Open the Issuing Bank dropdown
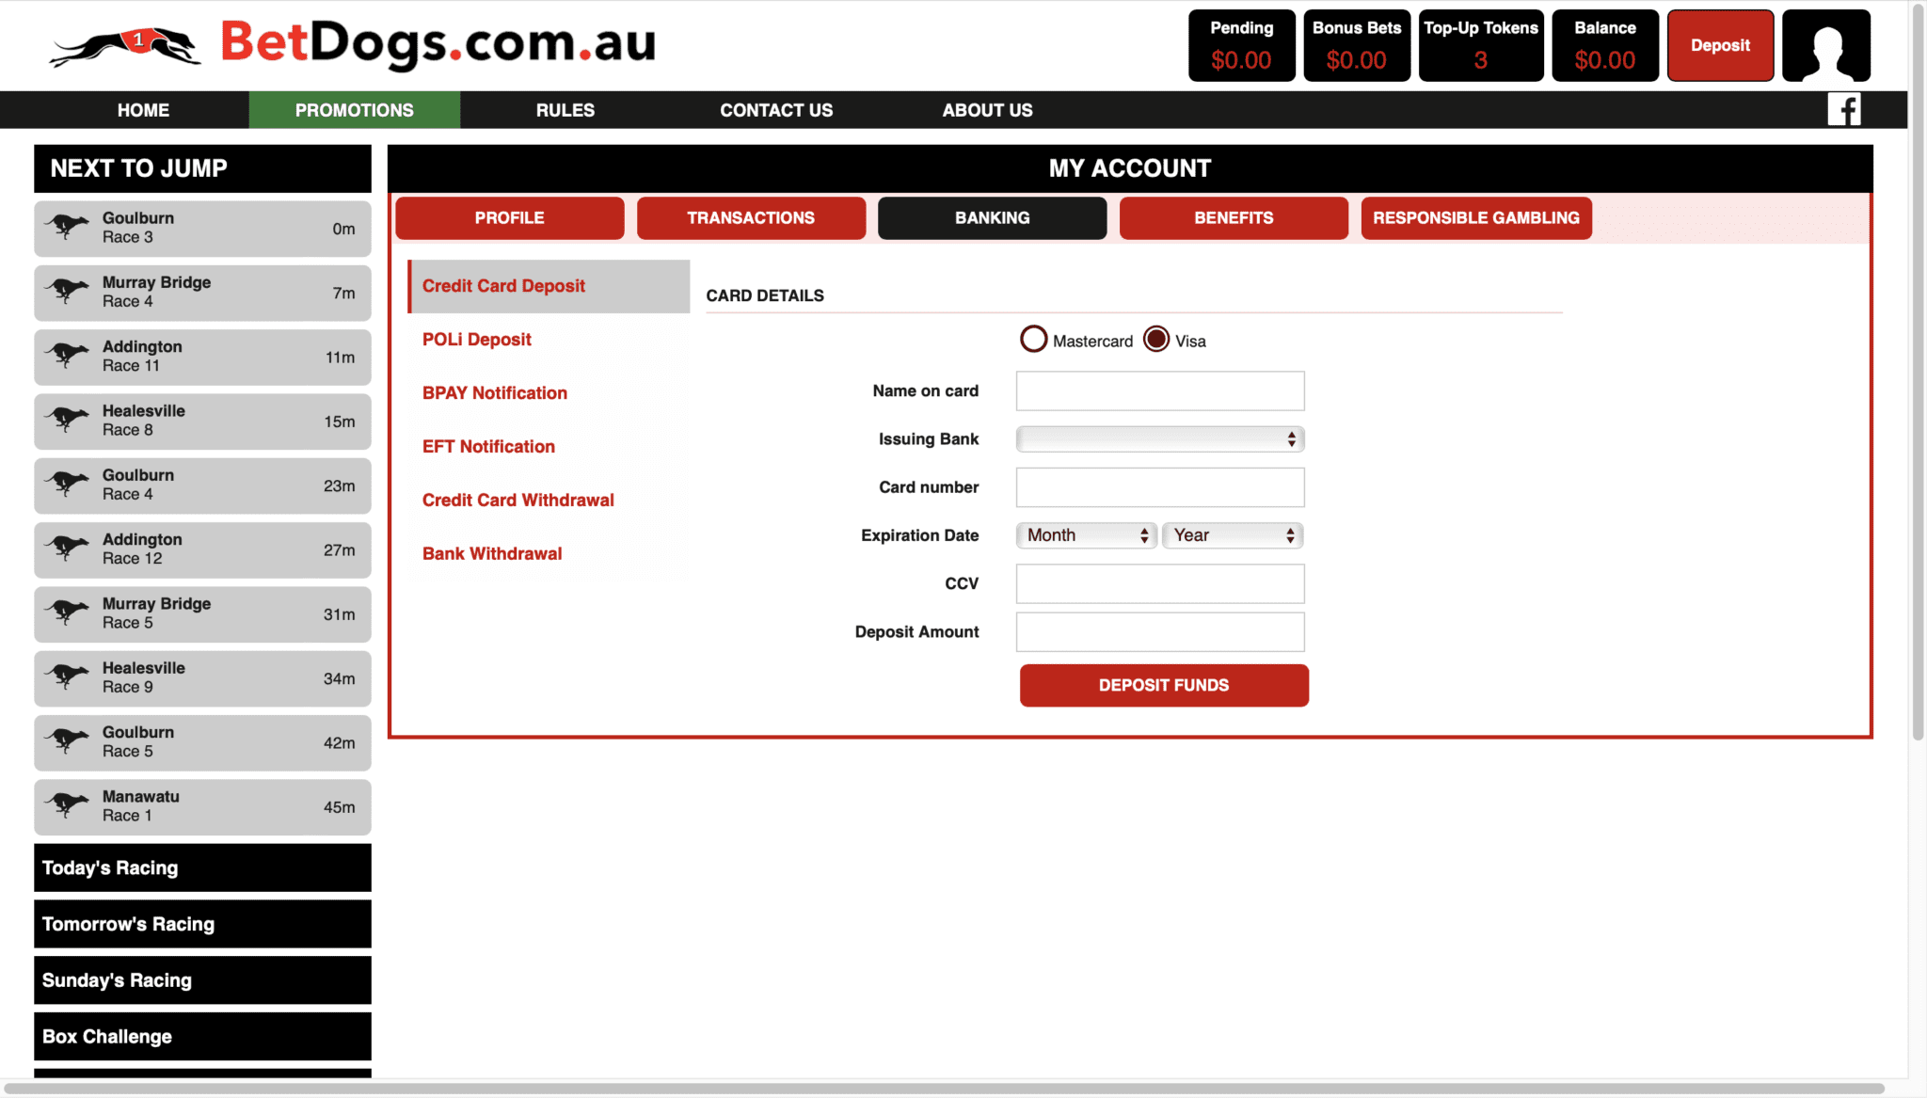 [x=1160, y=439]
